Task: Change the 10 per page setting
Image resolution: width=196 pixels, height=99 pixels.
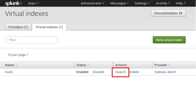Action: coord(18,55)
